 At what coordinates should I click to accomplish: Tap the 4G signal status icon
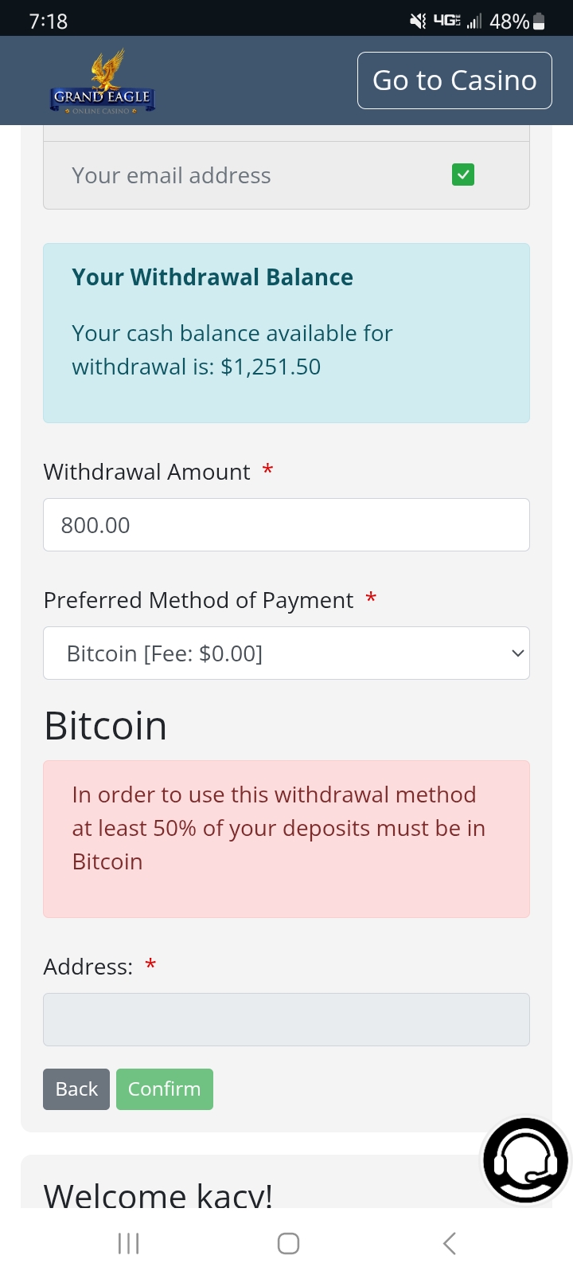click(x=447, y=22)
